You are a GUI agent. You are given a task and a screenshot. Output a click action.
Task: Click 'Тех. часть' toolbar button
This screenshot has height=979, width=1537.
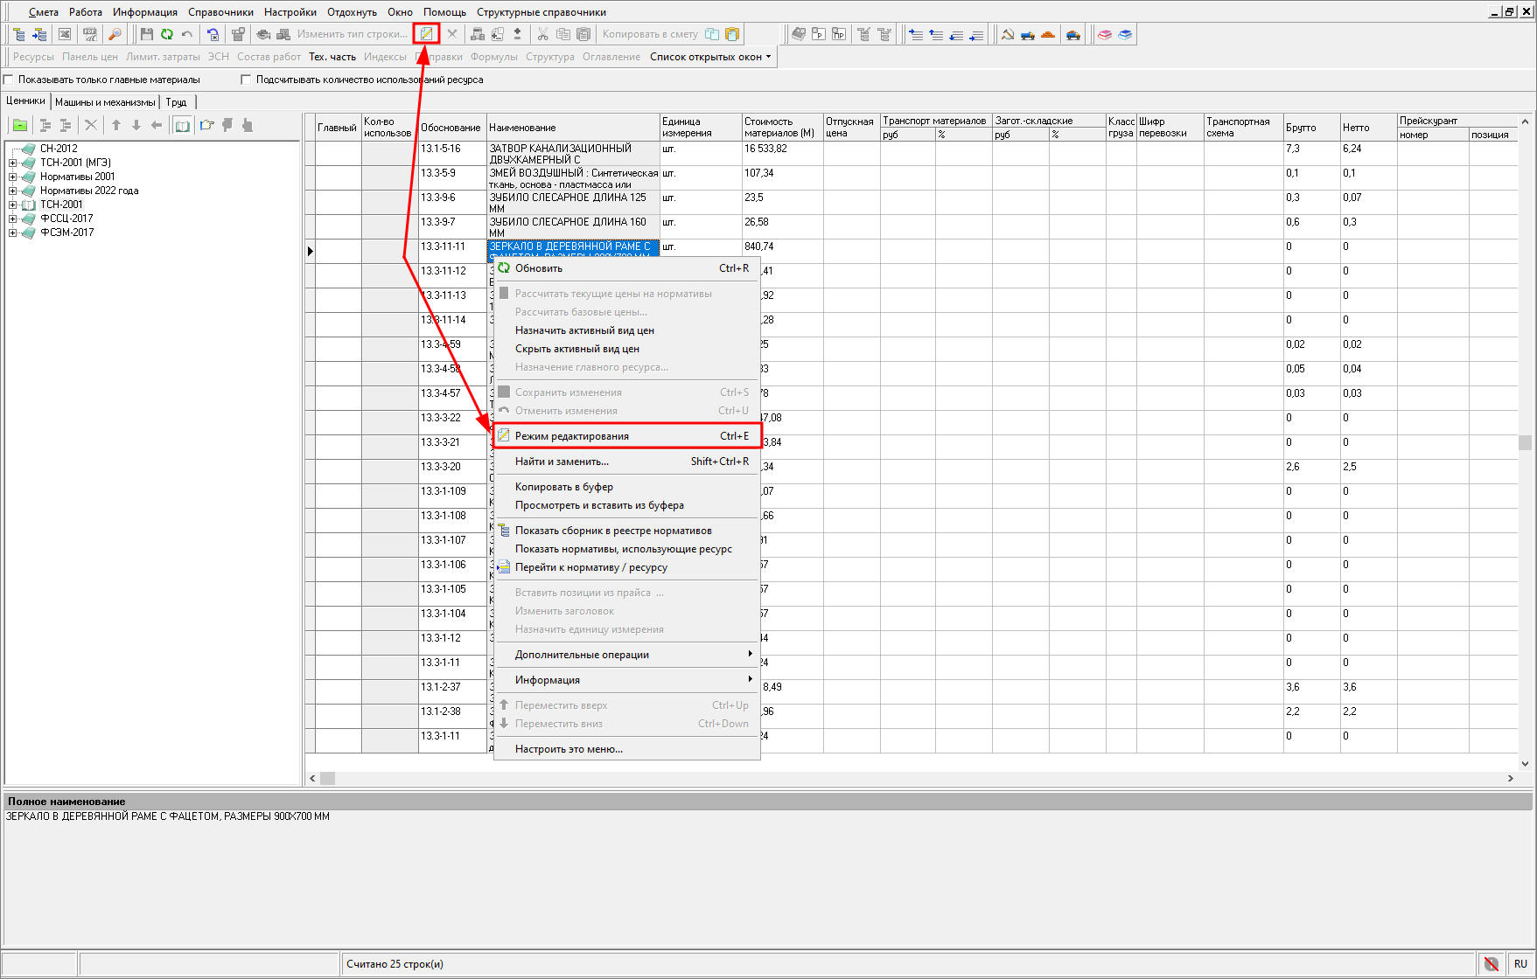(x=332, y=57)
